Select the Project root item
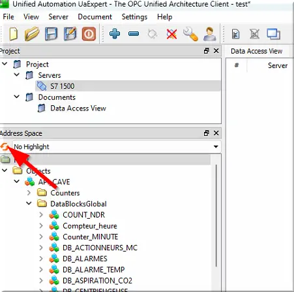Image resolution: width=294 pixels, height=292 pixels. click(x=37, y=65)
